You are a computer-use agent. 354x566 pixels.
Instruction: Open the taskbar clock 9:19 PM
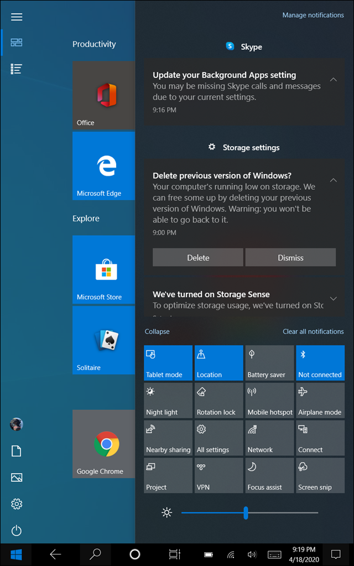(x=304, y=554)
